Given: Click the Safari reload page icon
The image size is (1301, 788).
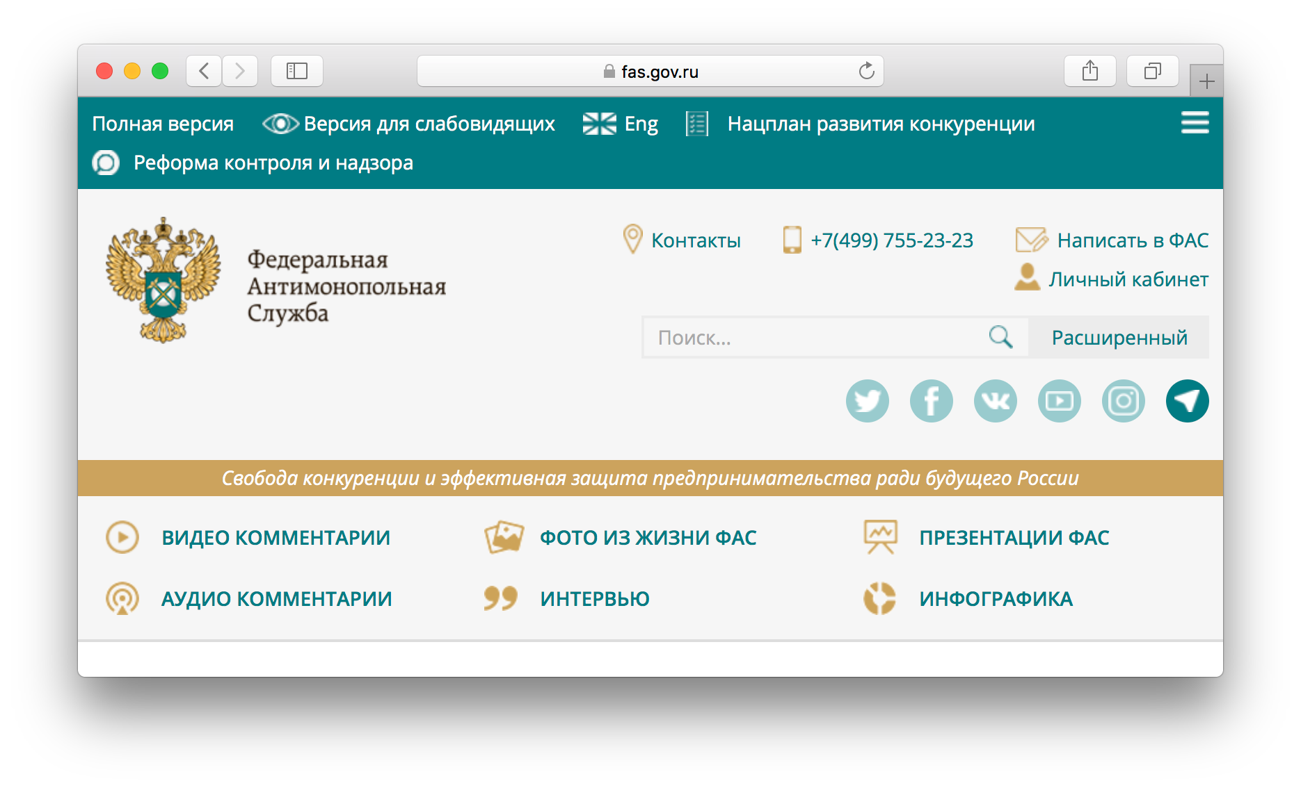Looking at the screenshot, I should 866,71.
